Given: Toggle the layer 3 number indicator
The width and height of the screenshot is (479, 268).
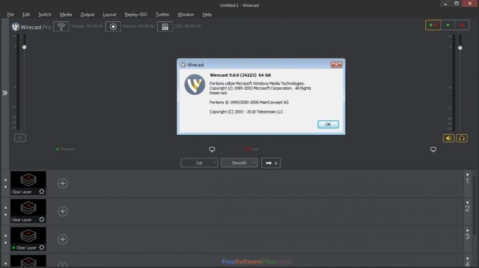Looking at the screenshot, I should pyautogui.click(x=467, y=234).
